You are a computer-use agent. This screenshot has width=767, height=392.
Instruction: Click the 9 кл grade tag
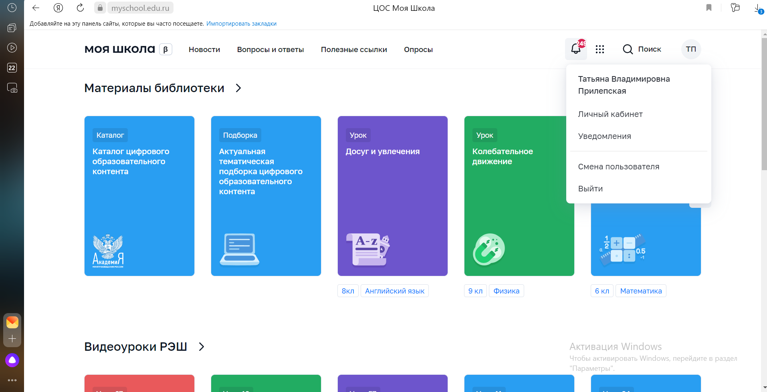[475, 291]
